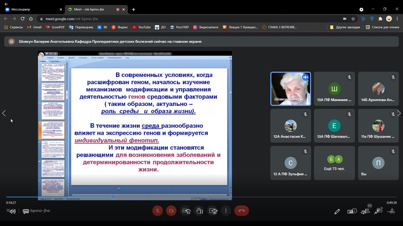Screen dimensions: 403x226
Task: Select Шовкун Валерия speaker video tile
Action: tap(290, 89)
